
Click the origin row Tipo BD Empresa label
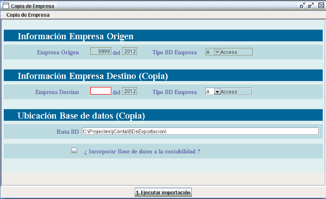pyautogui.click(x=174, y=52)
